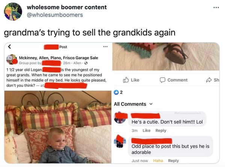Like the "He's a cutie" comment
This screenshot has height=167, width=225.
(x=146, y=131)
